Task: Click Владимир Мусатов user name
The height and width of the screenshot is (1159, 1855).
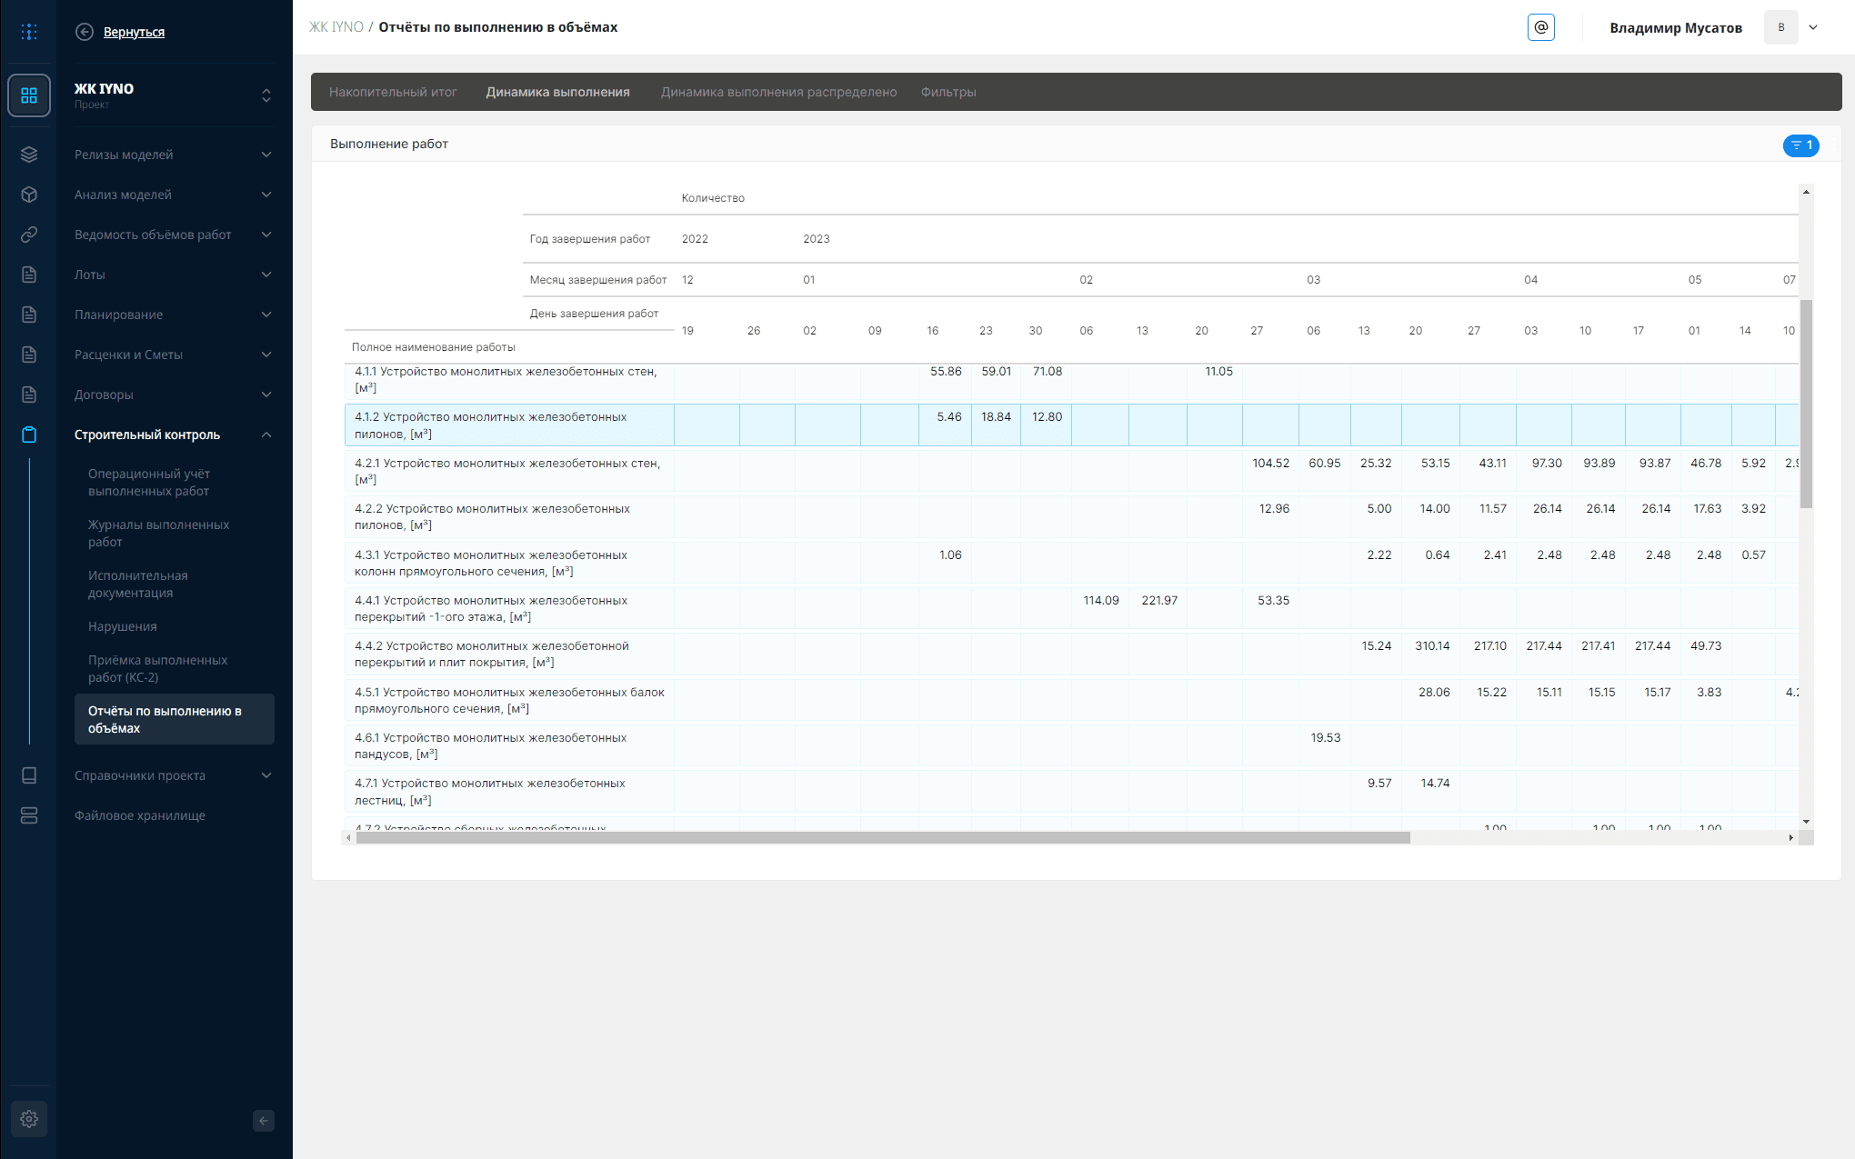Action: coord(1676,27)
